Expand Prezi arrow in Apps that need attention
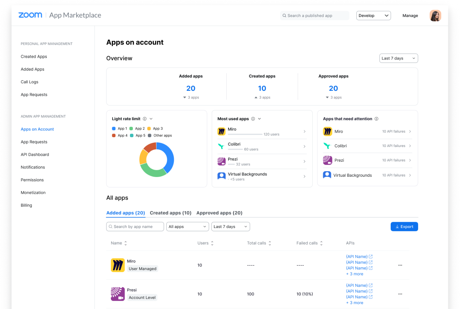Image resolution: width=462 pixels, height=309 pixels. [410, 160]
